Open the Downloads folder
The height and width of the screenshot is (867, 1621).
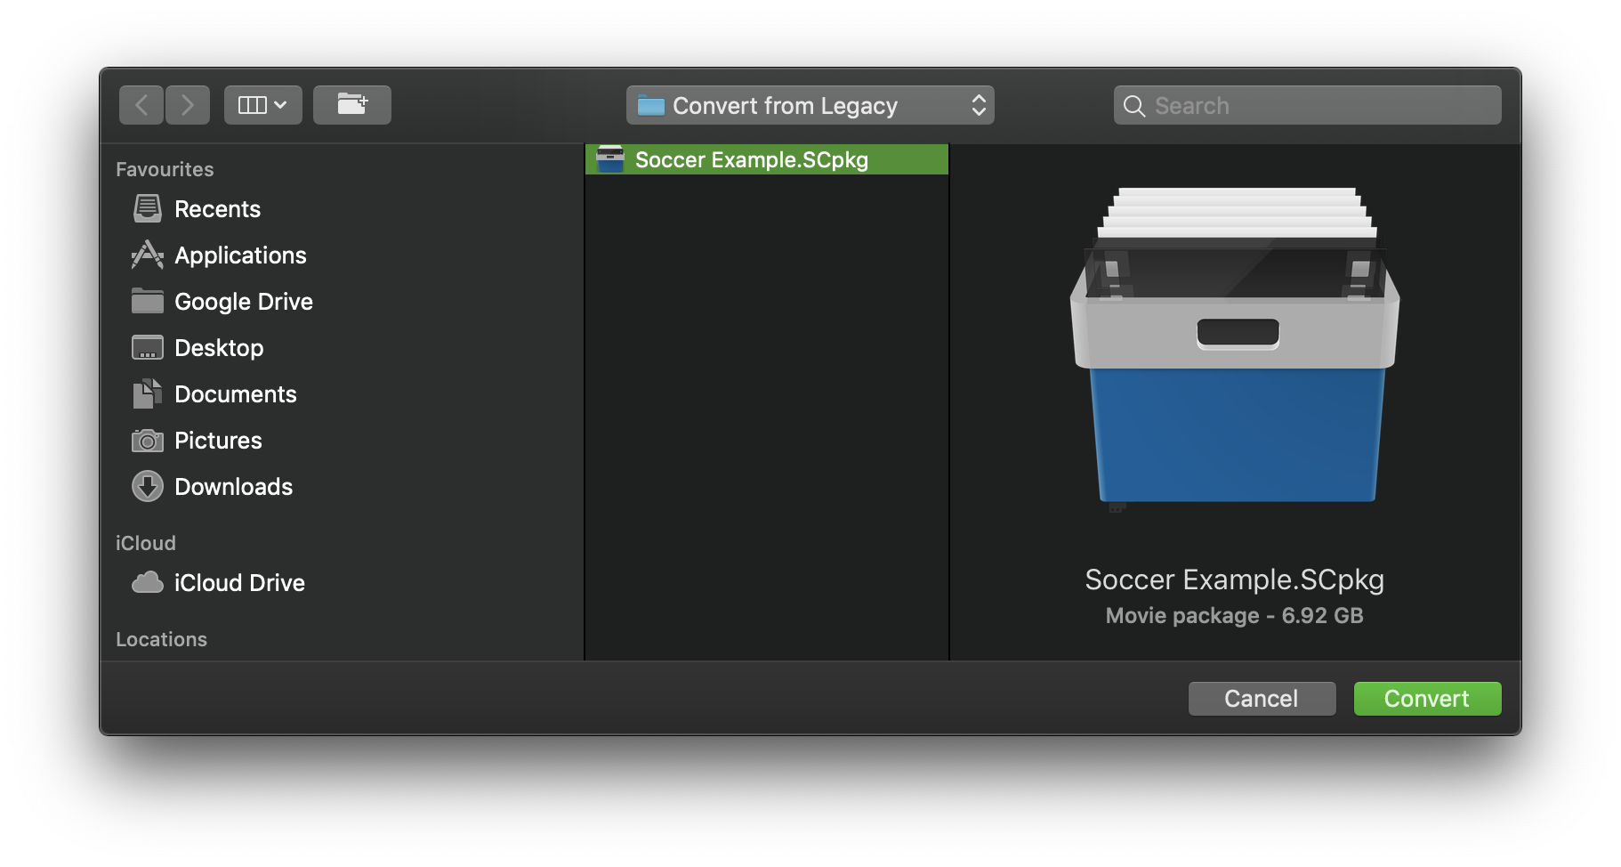point(234,486)
